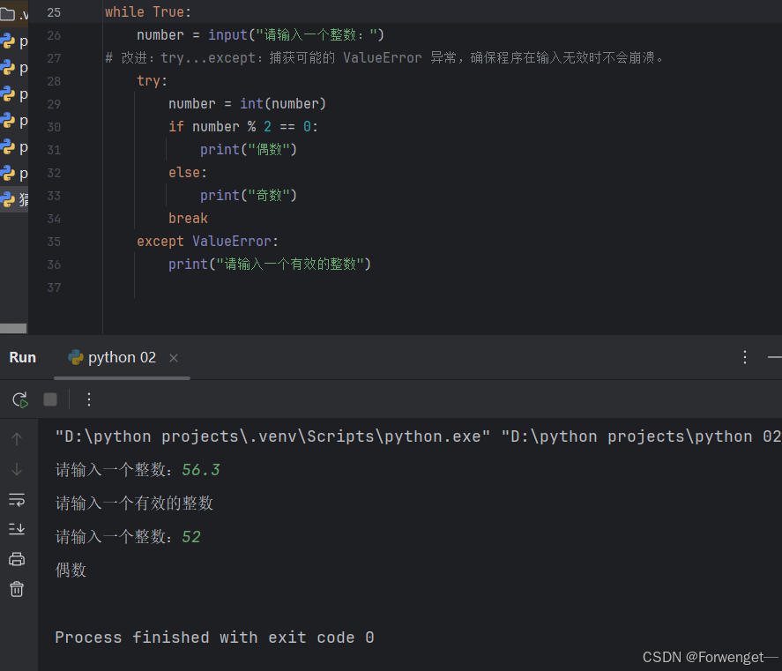Click the Python logo on the python 02 tab
Image resolution: width=782 pixels, height=671 pixels.
[x=78, y=357]
